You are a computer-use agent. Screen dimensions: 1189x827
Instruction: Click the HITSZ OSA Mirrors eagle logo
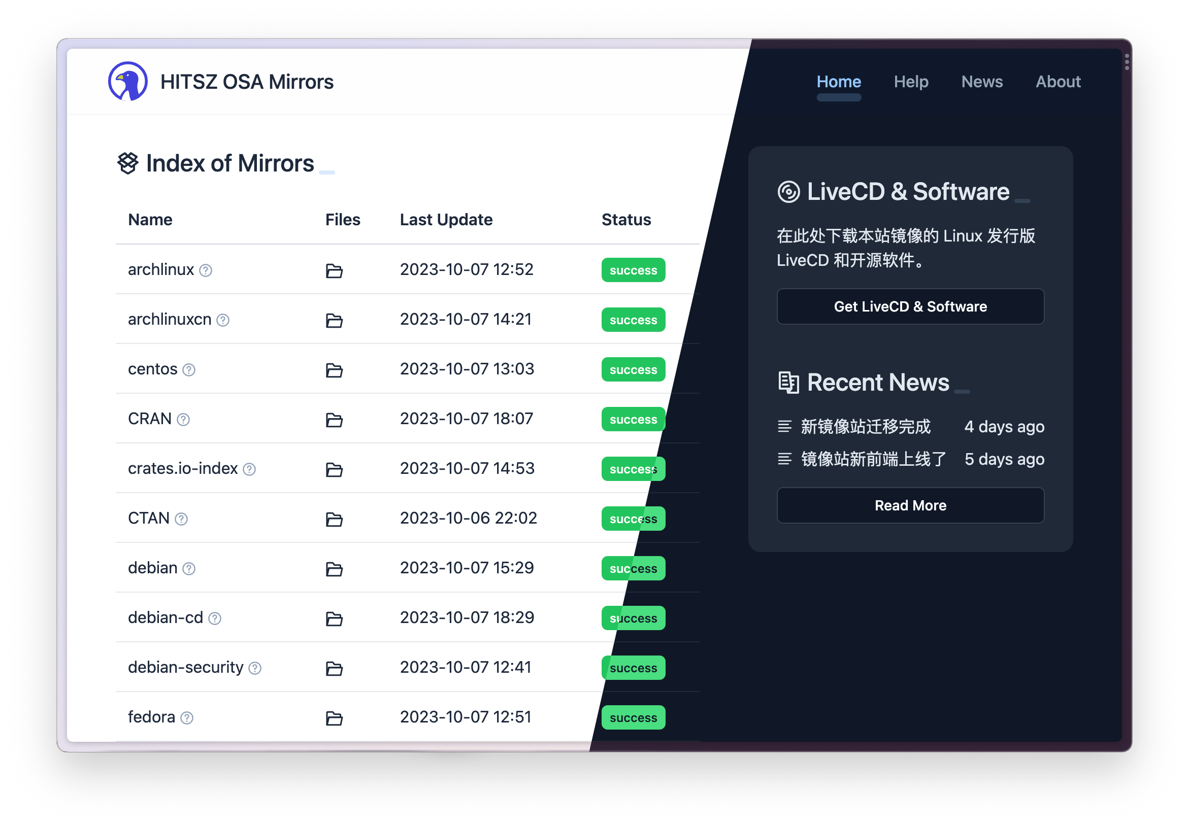pos(128,81)
